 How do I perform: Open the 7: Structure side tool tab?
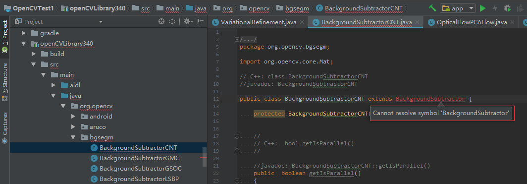tap(5, 82)
